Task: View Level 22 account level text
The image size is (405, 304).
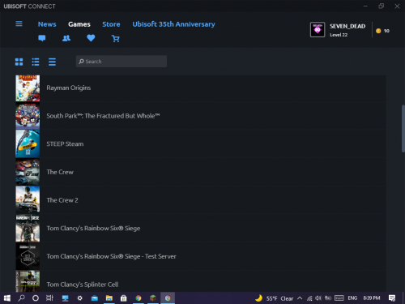Action: [339, 35]
